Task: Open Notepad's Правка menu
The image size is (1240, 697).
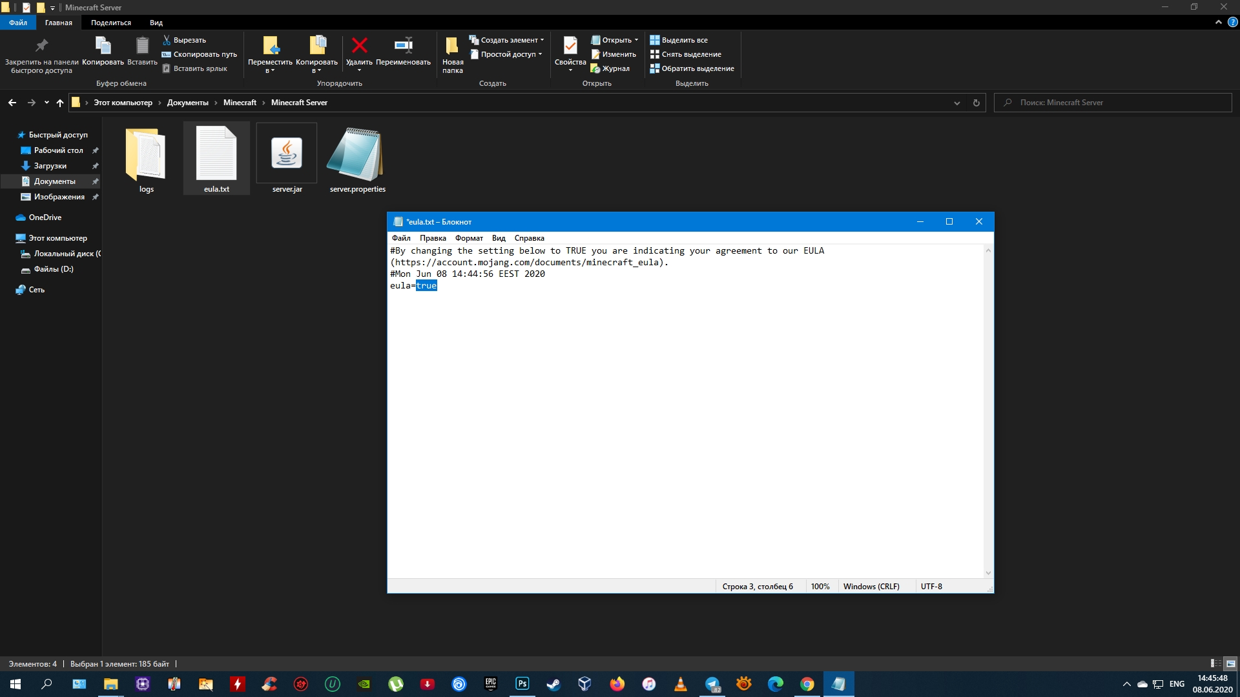Action: (433, 238)
